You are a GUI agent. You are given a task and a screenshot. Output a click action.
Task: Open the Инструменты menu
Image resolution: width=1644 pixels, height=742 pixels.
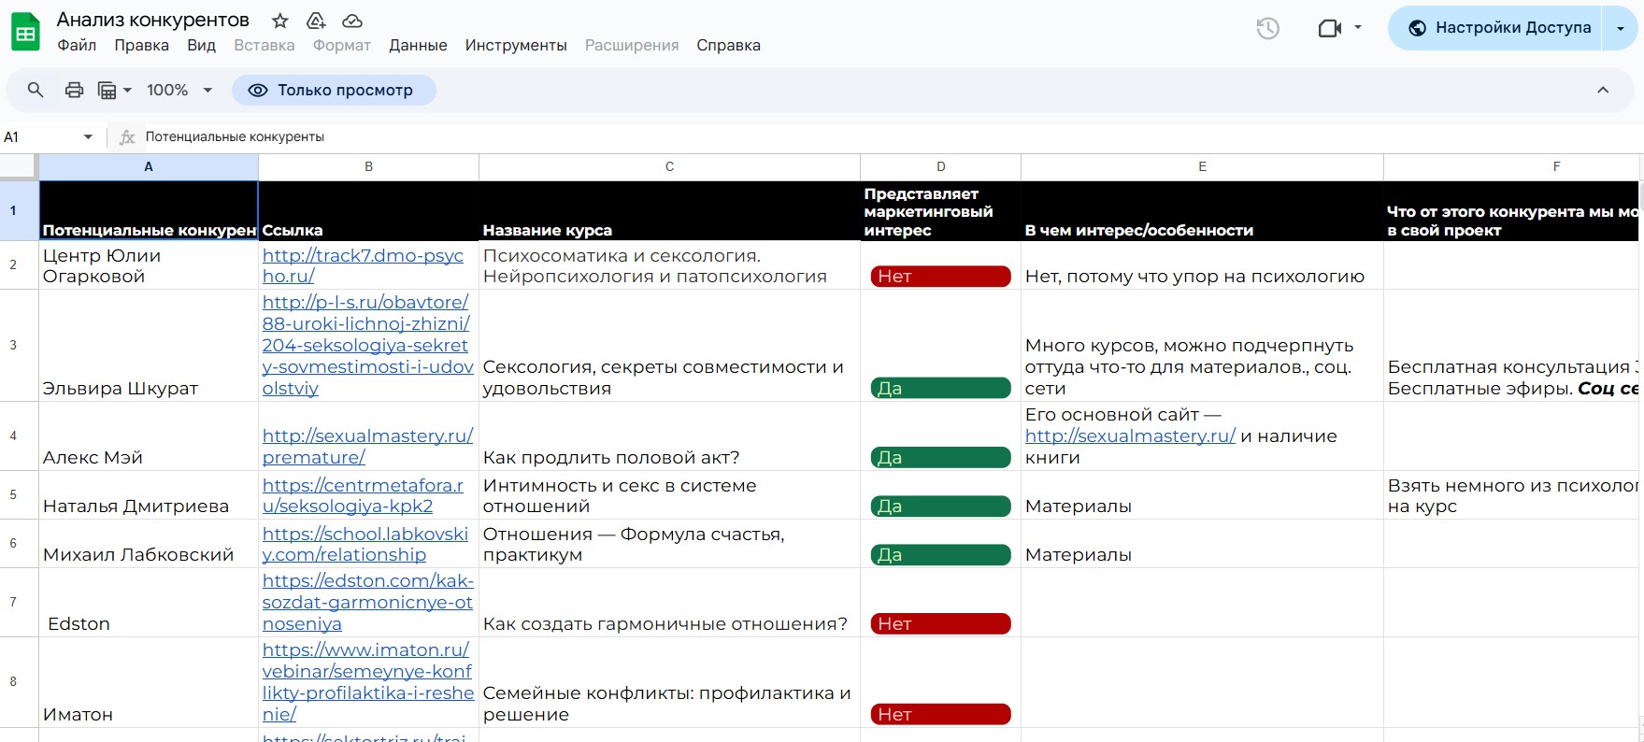516,45
